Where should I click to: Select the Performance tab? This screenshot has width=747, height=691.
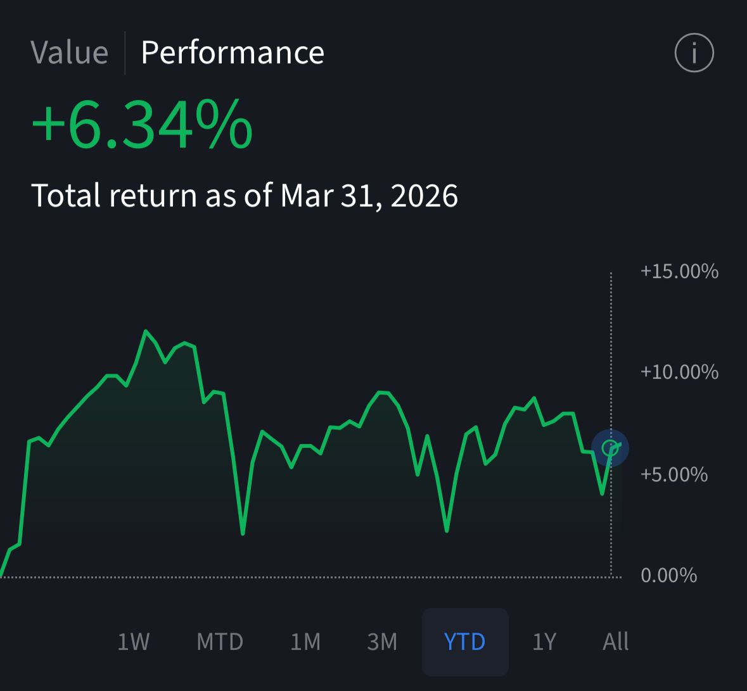click(233, 53)
